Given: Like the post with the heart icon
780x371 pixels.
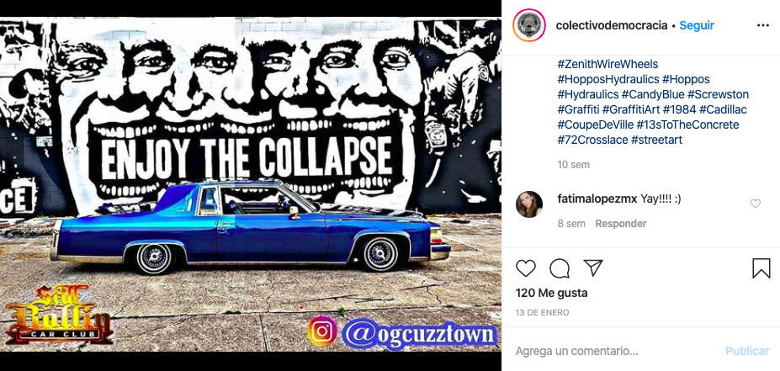Looking at the screenshot, I should click(525, 268).
